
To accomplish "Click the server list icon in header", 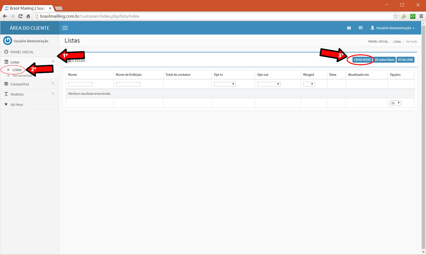I will click(361, 28).
